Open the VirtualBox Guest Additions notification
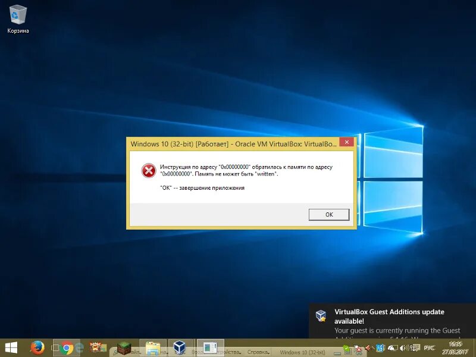The width and height of the screenshot is (476, 357). [393, 321]
